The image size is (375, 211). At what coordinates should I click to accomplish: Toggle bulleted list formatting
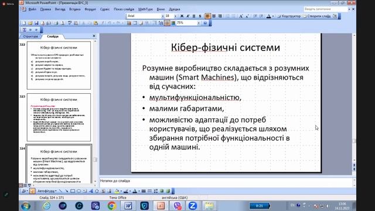tap(233, 16)
